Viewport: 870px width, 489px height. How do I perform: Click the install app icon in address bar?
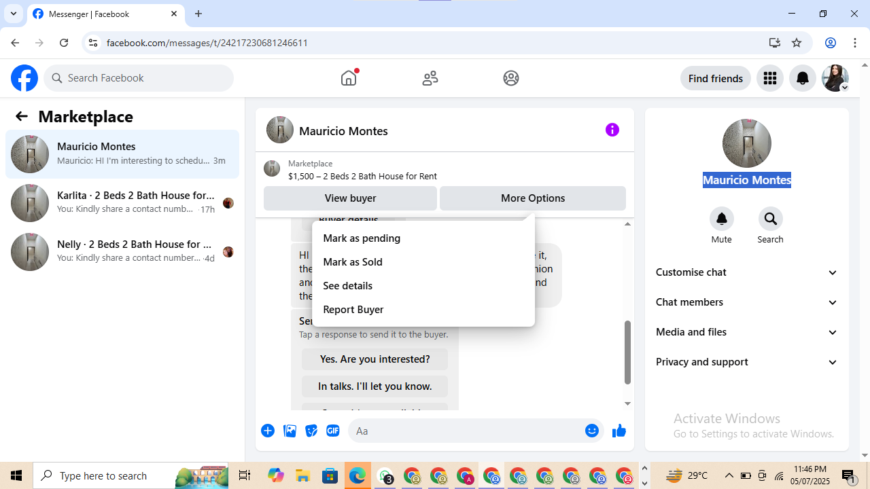774,43
